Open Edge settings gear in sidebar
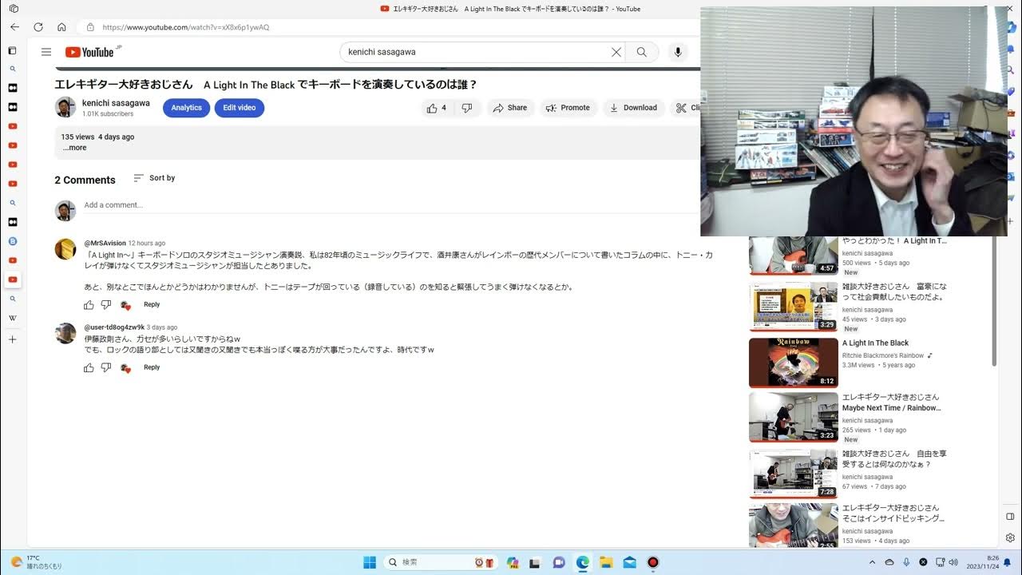1022x575 pixels. pyautogui.click(x=1010, y=537)
